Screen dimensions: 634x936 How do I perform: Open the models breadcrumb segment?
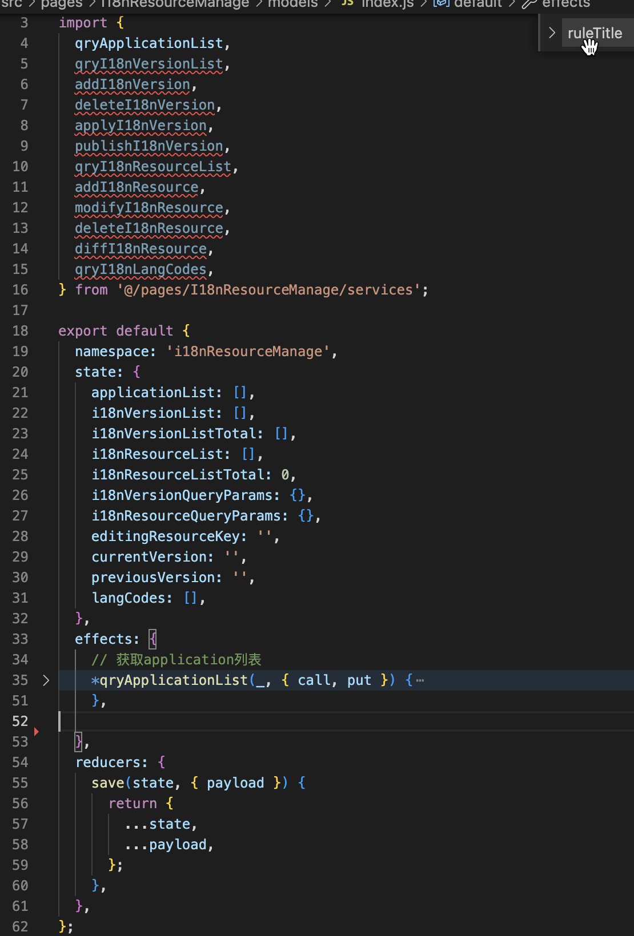[x=292, y=3]
